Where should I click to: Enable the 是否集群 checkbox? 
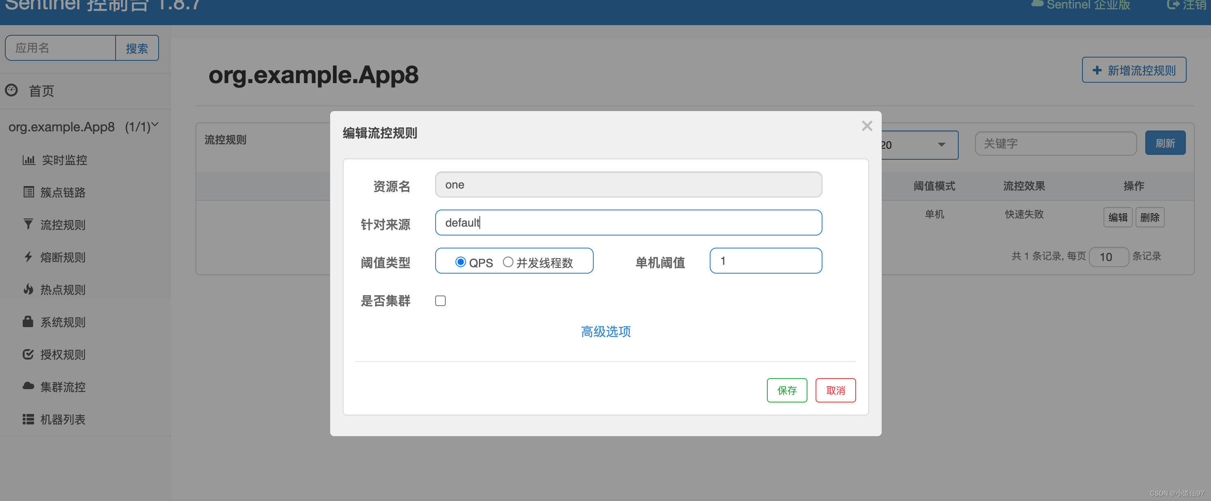point(440,300)
